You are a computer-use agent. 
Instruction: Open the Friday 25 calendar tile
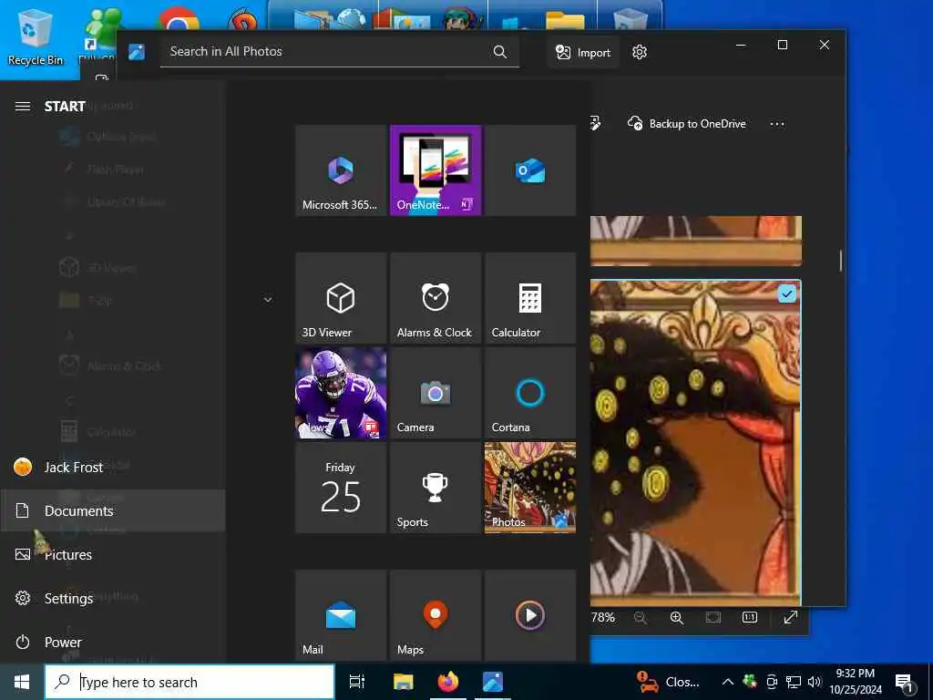click(341, 488)
